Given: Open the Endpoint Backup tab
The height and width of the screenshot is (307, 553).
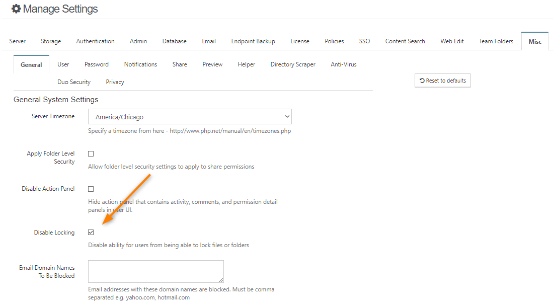Looking at the screenshot, I should pyautogui.click(x=253, y=41).
